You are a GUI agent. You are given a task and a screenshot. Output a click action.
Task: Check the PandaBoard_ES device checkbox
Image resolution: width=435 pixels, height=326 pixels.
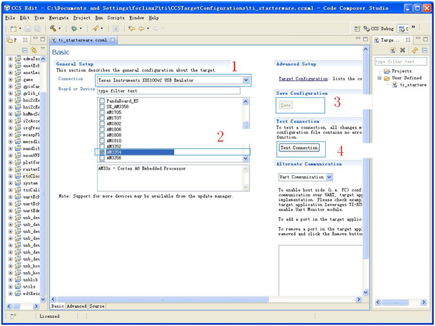(x=102, y=101)
